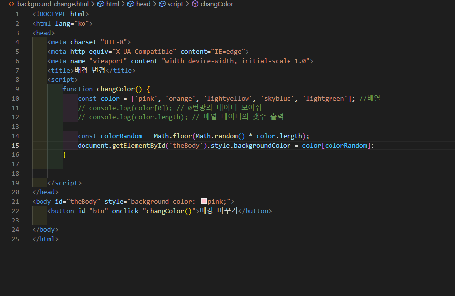Click 'skyblue' string in the color array
455x296 pixels.
click(277, 98)
